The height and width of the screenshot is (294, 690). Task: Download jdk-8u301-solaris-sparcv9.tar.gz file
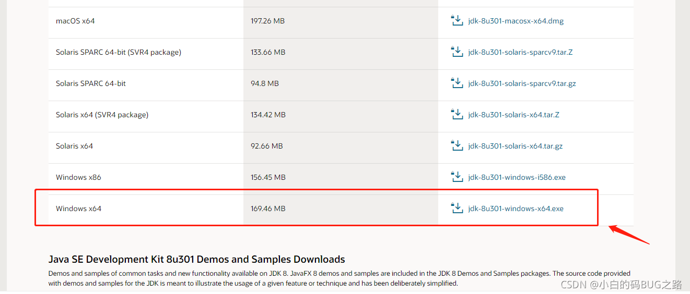pyautogui.click(x=522, y=84)
